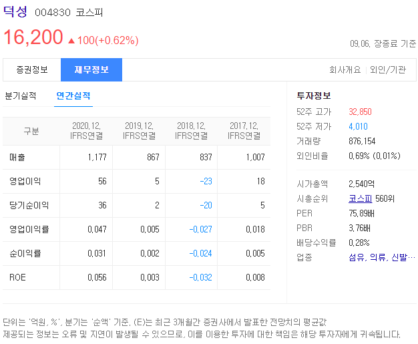Click the stock code 004830
Screen dimensions: 418x344
click(53, 13)
